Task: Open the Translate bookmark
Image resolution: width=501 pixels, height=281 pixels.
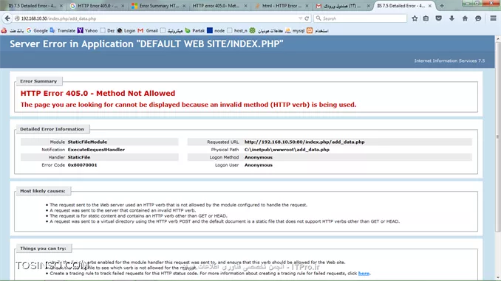Action: 63,31
